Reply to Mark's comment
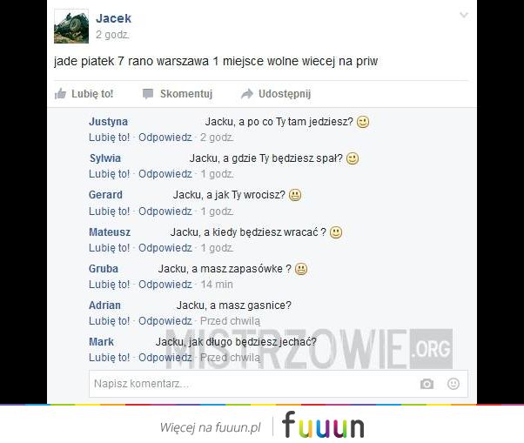524x443 pixels. tap(165, 358)
